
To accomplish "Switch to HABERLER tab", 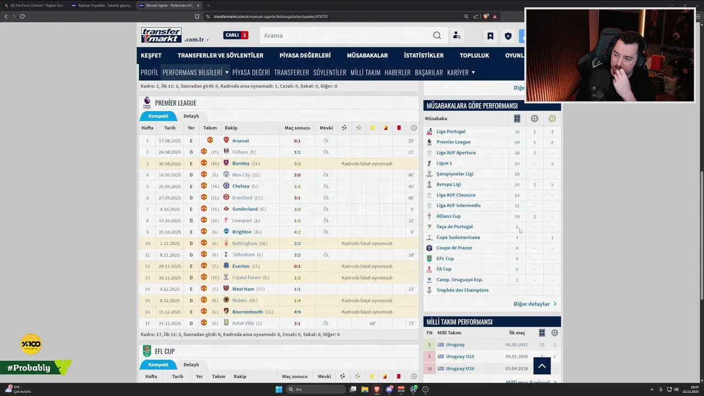I will pos(397,73).
